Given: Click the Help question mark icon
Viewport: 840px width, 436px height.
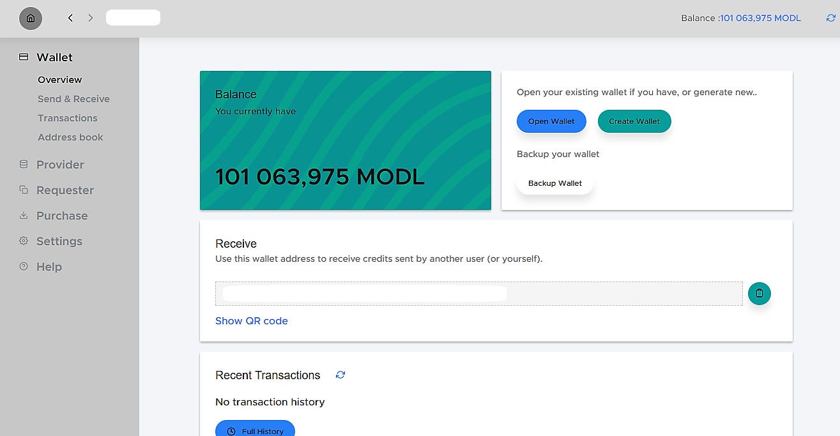Looking at the screenshot, I should (22, 266).
